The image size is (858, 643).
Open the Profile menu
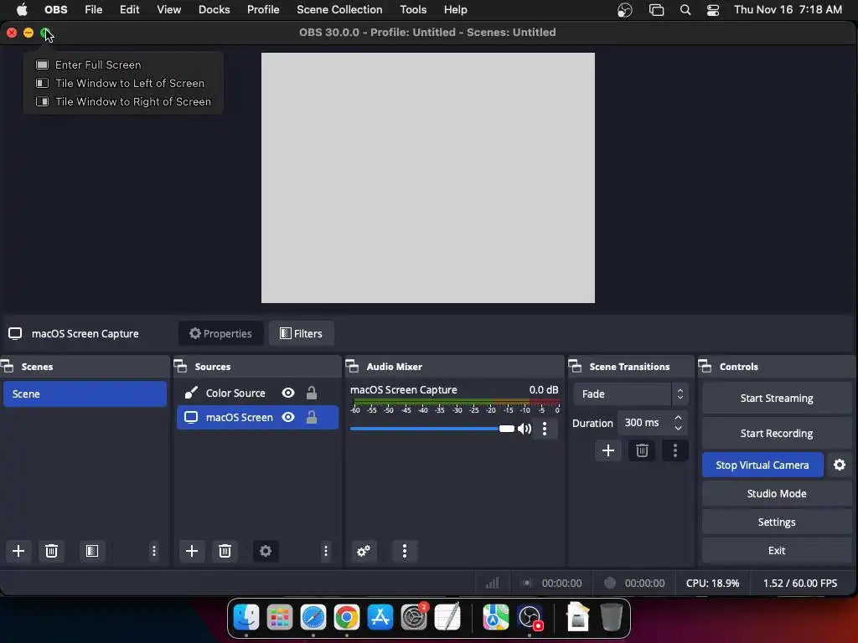pos(263,10)
